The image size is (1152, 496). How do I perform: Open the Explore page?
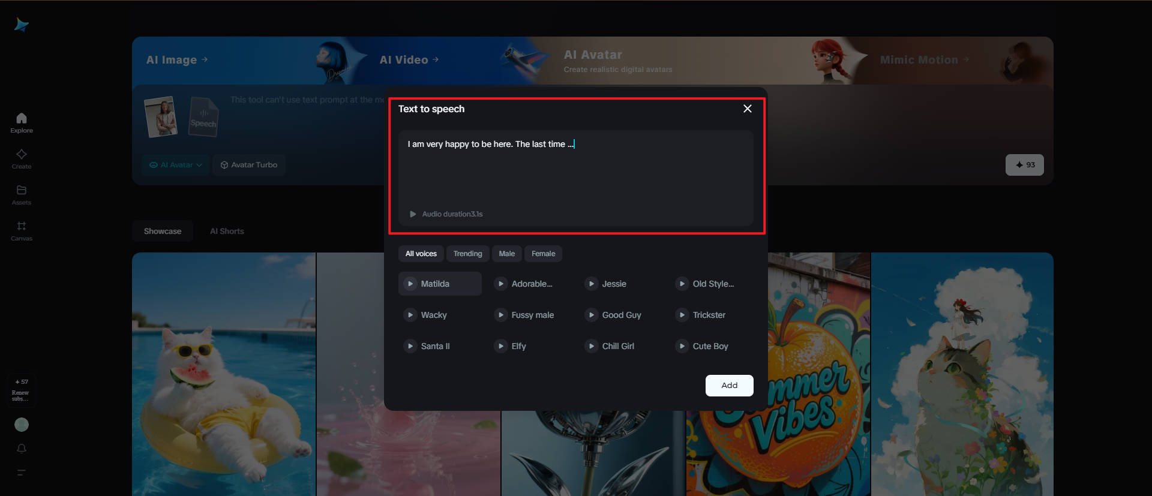click(x=22, y=123)
